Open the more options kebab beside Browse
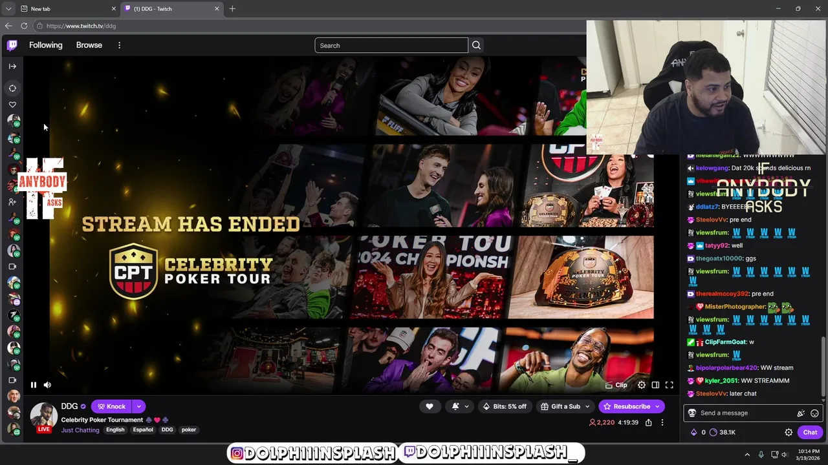828x465 pixels. (x=119, y=45)
